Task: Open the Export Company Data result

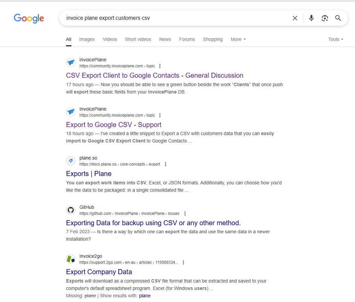Action: tap(99, 272)
